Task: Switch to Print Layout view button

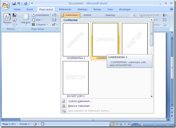Action: tap(113, 124)
